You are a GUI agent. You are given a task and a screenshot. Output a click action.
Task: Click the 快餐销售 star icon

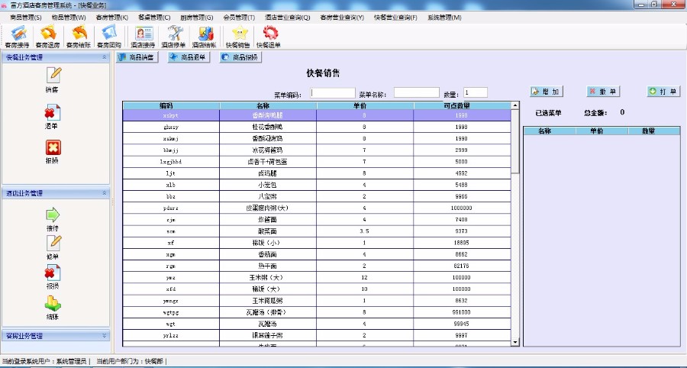click(x=238, y=37)
